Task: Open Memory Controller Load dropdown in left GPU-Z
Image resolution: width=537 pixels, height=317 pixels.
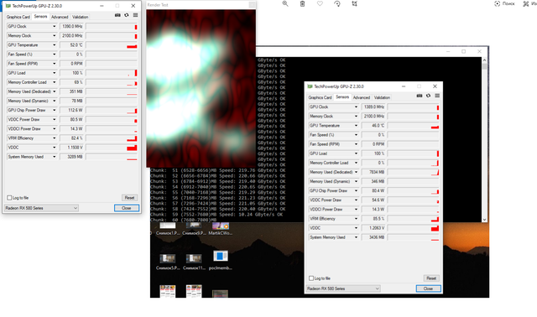Action: click(54, 82)
